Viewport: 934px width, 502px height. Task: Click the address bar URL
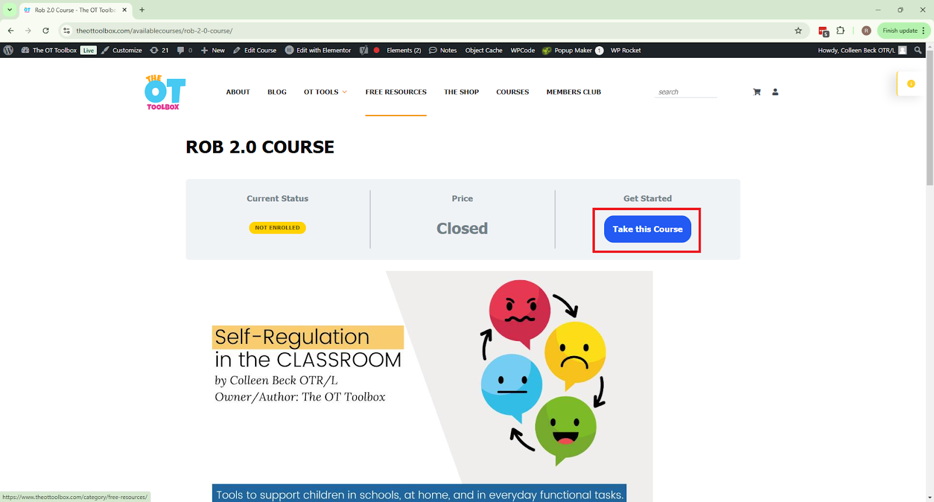tap(154, 30)
